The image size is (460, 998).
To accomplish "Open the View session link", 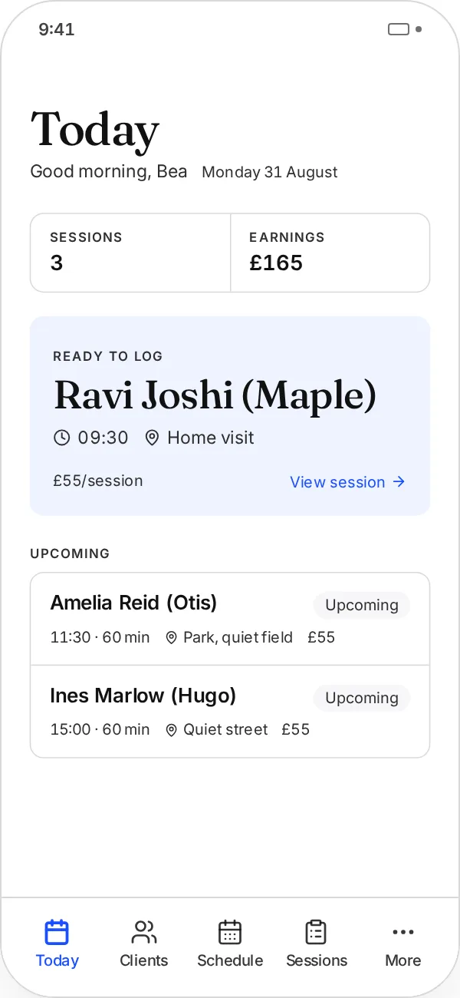I will [347, 482].
